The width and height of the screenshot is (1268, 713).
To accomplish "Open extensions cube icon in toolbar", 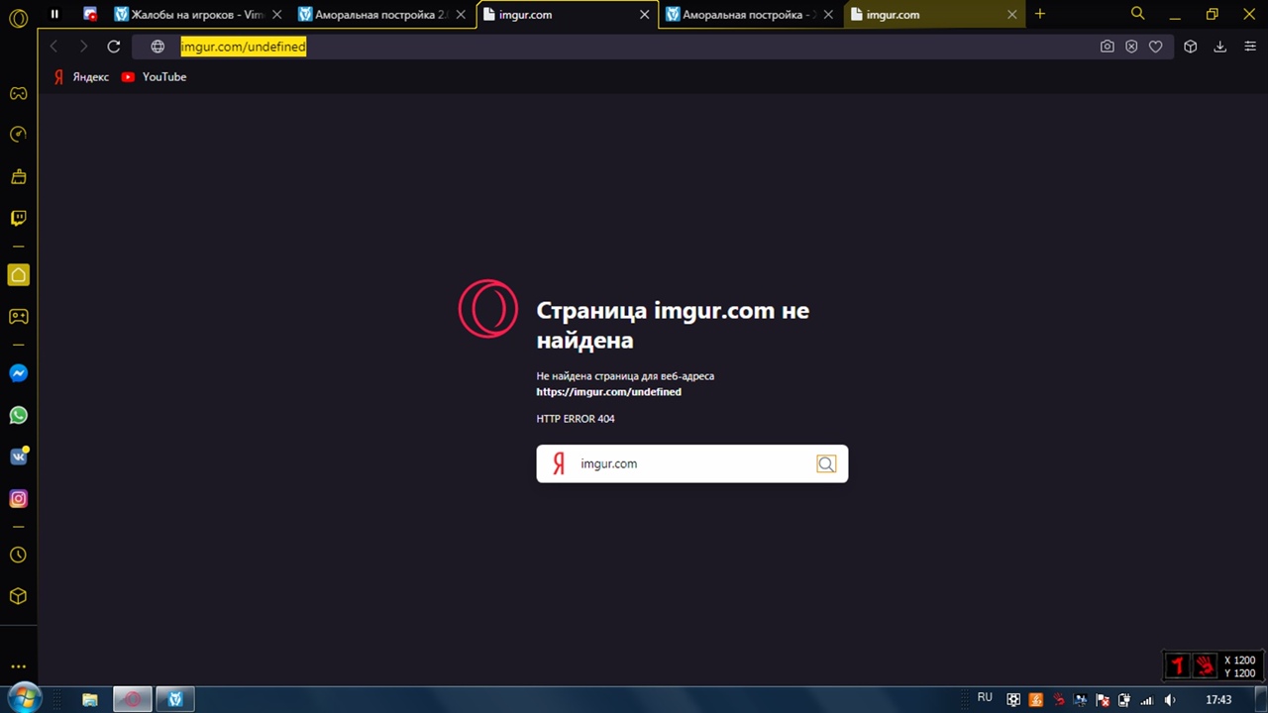I will coord(1191,47).
